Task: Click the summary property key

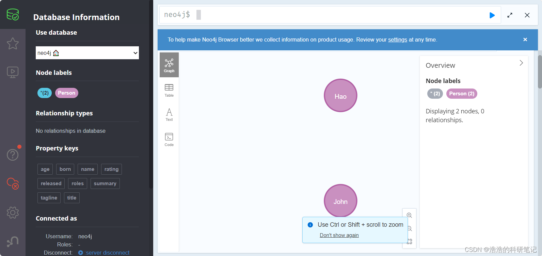Action: (x=105, y=183)
